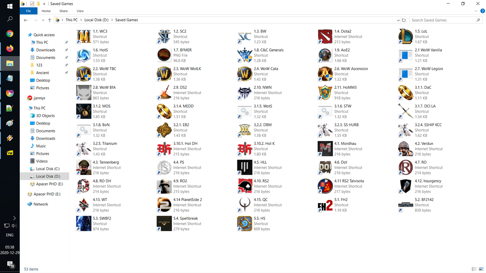Select the 4.7. RO icon
The width and height of the screenshot is (486, 273).
click(406, 167)
